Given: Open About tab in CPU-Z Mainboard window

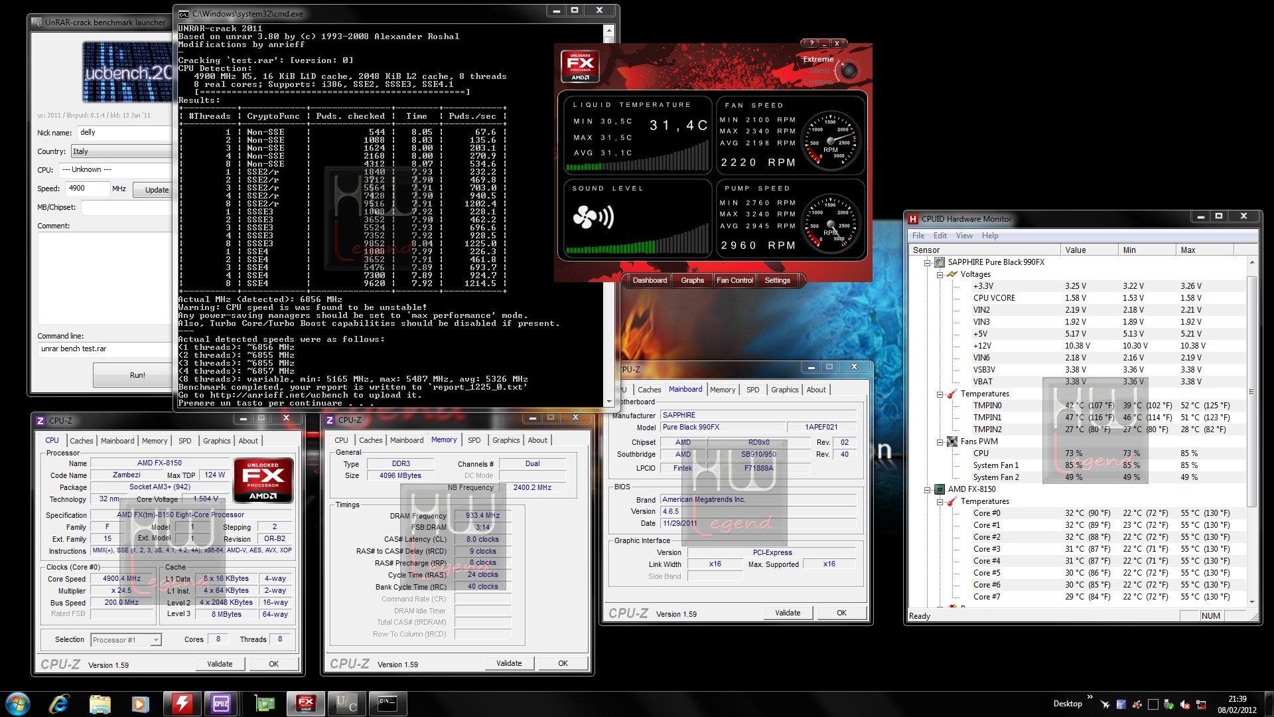Looking at the screenshot, I should coord(816,390).
